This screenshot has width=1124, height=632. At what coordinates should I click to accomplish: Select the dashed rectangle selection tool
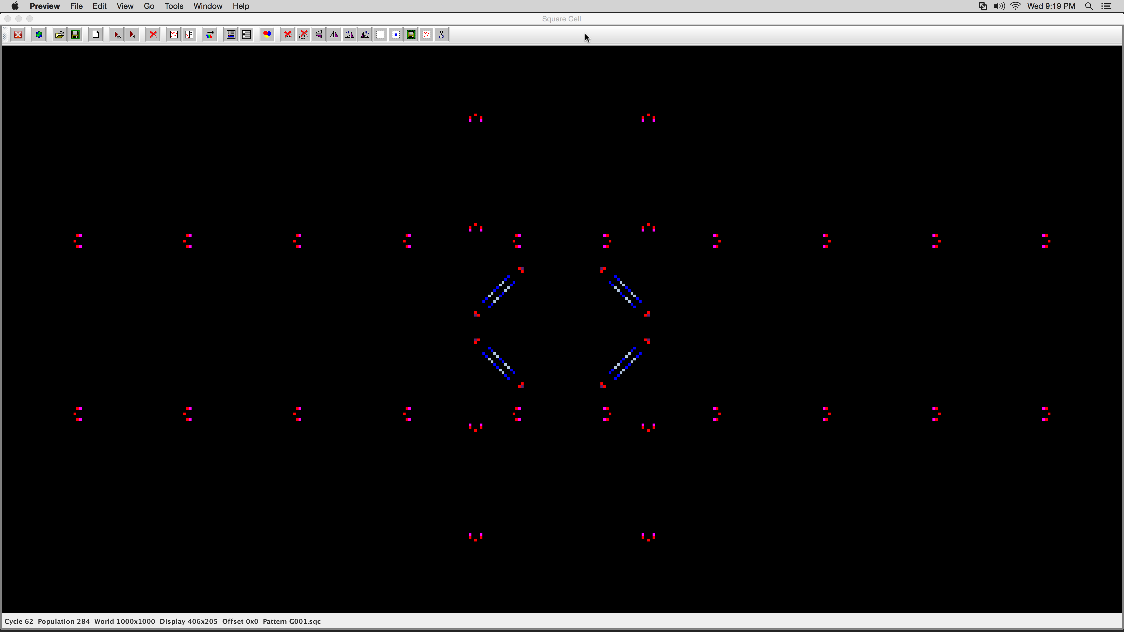point(381,35)
